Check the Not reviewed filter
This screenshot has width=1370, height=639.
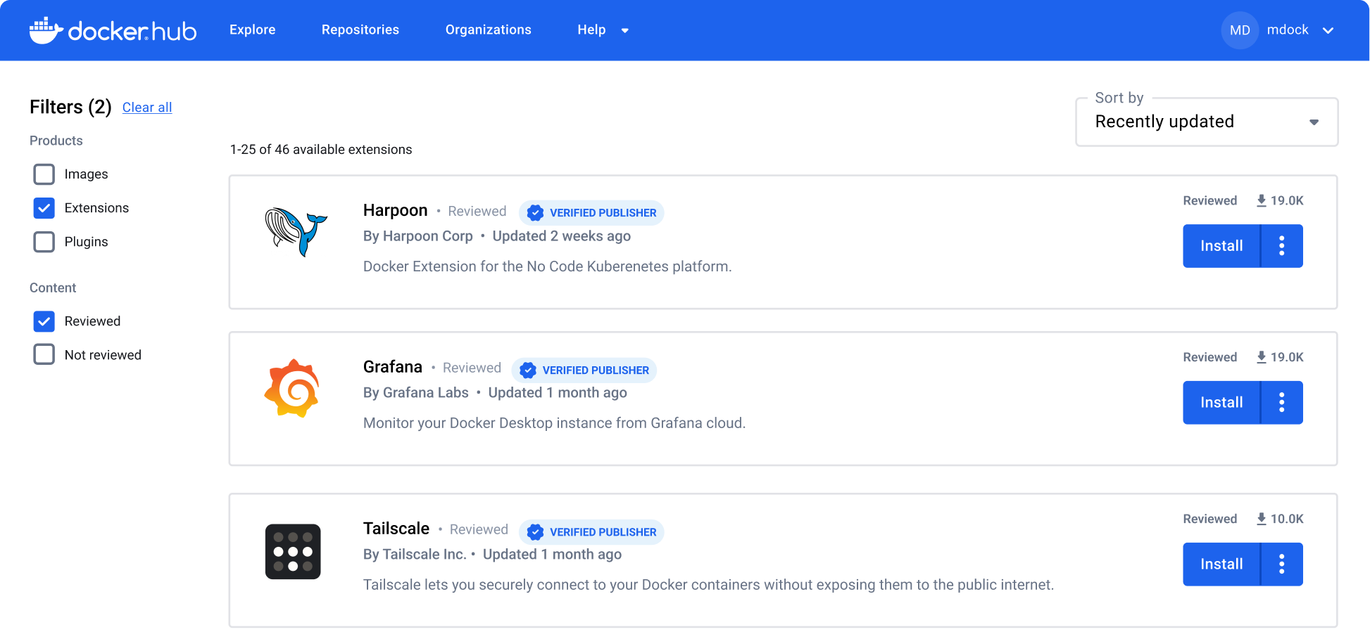[44, 354]
